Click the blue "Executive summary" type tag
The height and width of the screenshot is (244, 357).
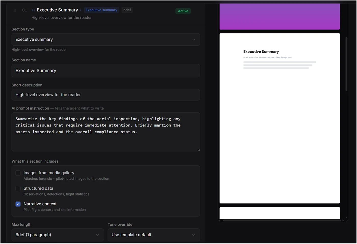(x=101, y=10)
